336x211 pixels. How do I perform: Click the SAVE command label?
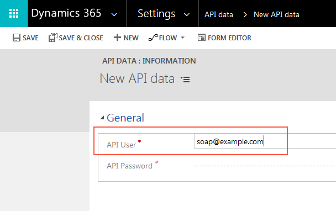click(30, 38)
